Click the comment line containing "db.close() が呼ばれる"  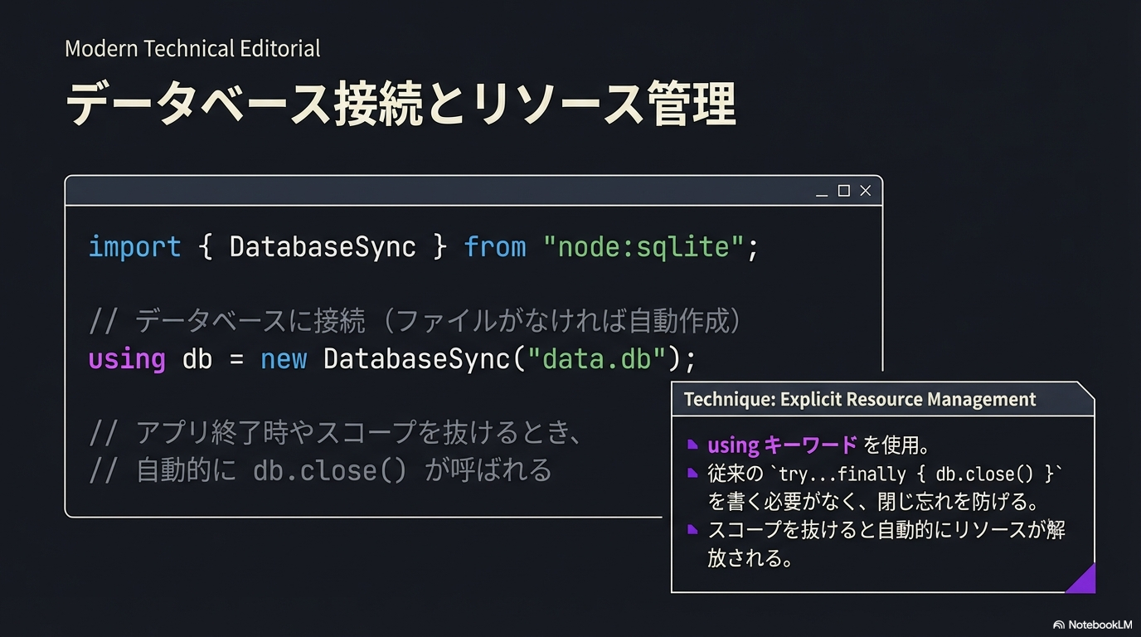(x=320, y=470)
